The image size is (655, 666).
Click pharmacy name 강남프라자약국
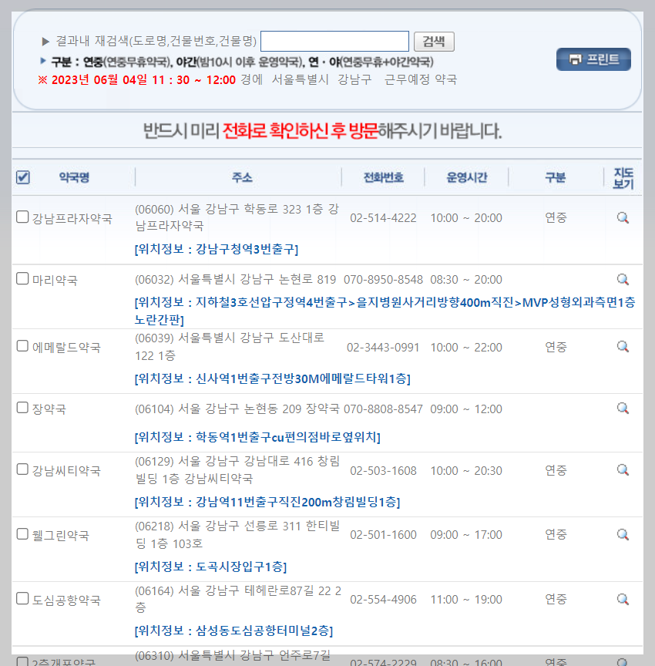point(72,219)
